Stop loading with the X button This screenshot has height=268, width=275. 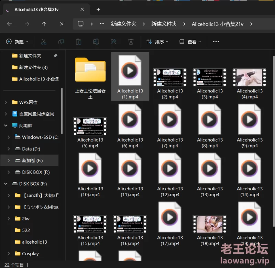(x=62, y=24)
